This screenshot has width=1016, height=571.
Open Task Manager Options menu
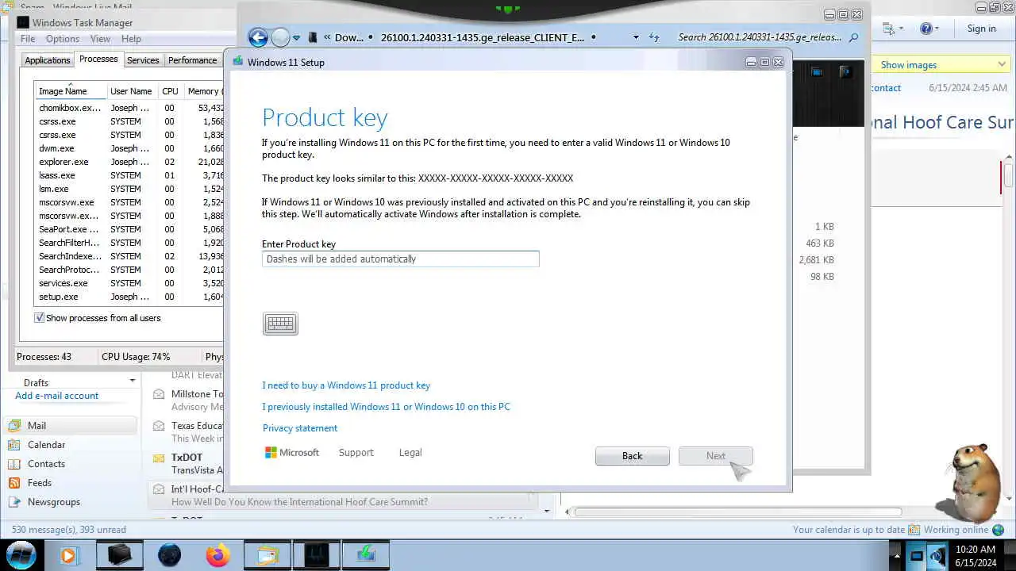63,39
